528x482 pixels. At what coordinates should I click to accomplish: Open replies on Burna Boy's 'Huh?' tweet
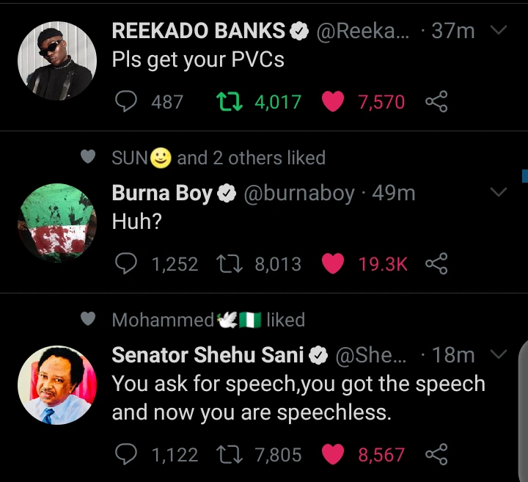pyautogui.click(x=127, y=263)
